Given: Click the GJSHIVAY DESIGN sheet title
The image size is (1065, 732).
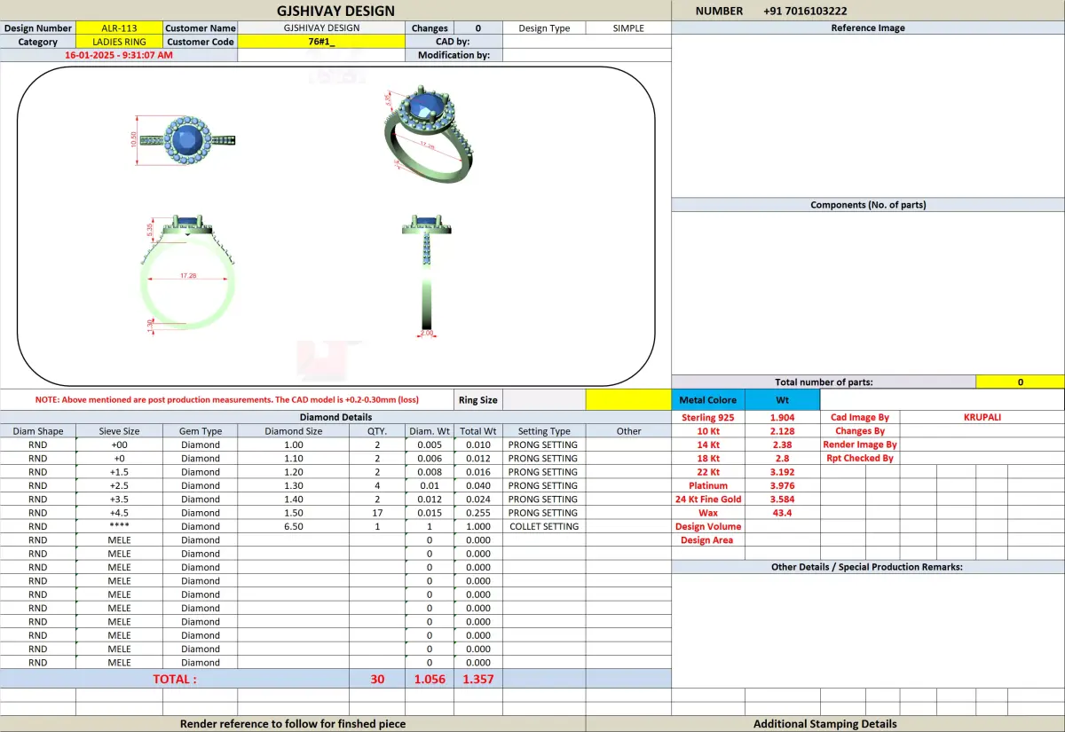Looking at the screenshot, I should pos(335,11).
